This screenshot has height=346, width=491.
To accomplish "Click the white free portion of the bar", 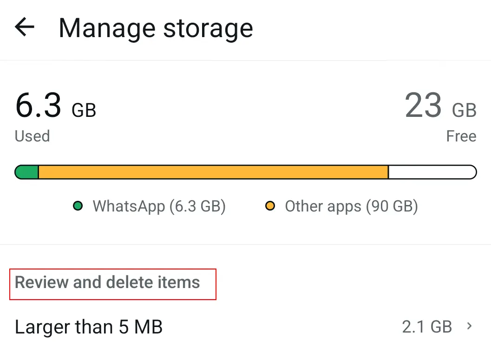I will tap(432, 172).
